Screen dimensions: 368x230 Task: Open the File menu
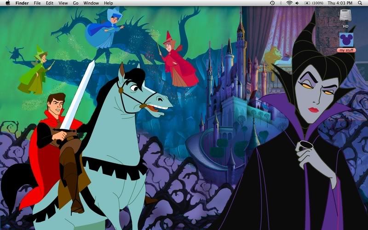(37, 3)
